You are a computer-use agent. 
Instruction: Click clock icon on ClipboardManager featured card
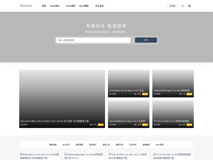155,94
